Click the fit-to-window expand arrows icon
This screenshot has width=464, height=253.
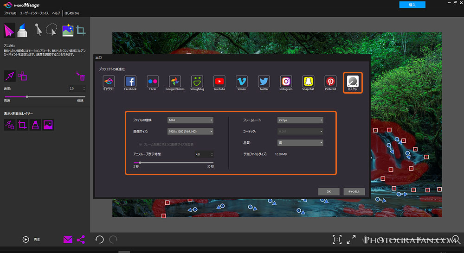coord(351,240)
